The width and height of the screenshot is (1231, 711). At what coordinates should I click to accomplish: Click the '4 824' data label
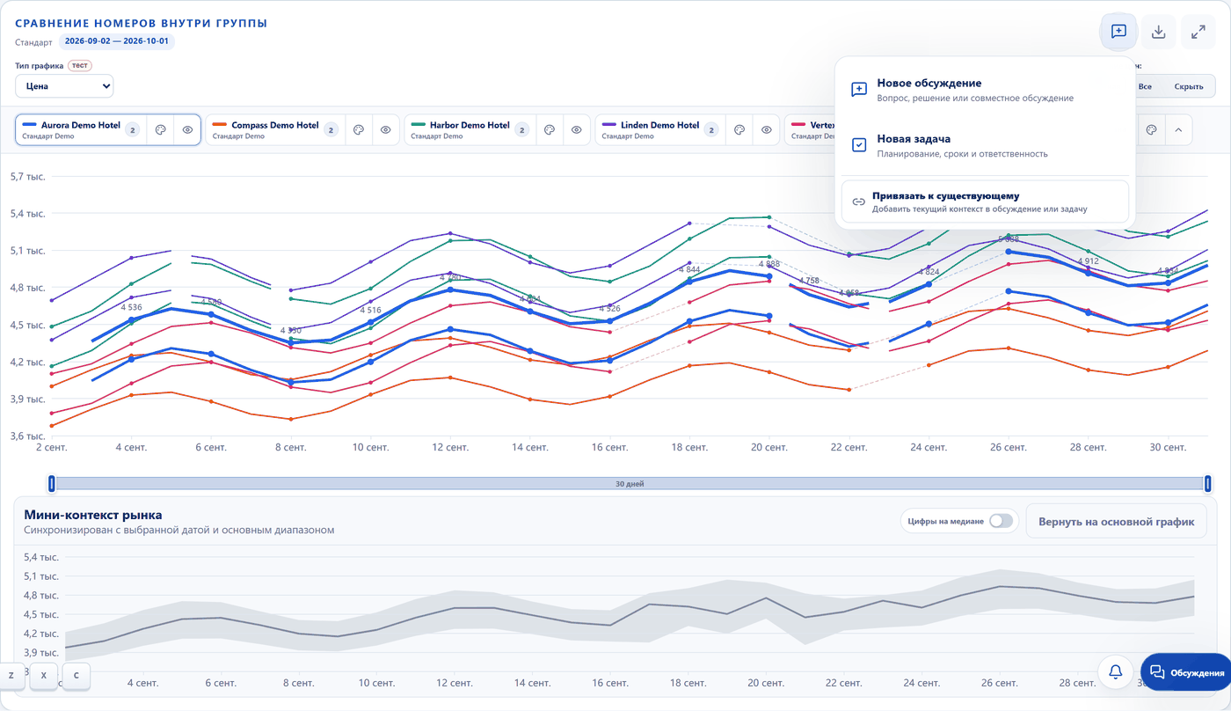(929, 272)
